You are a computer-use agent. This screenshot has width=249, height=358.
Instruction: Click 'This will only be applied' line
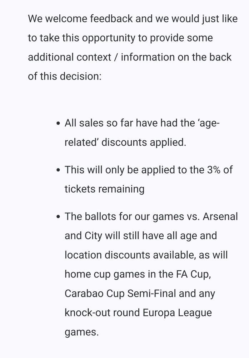tap(149, 170)
